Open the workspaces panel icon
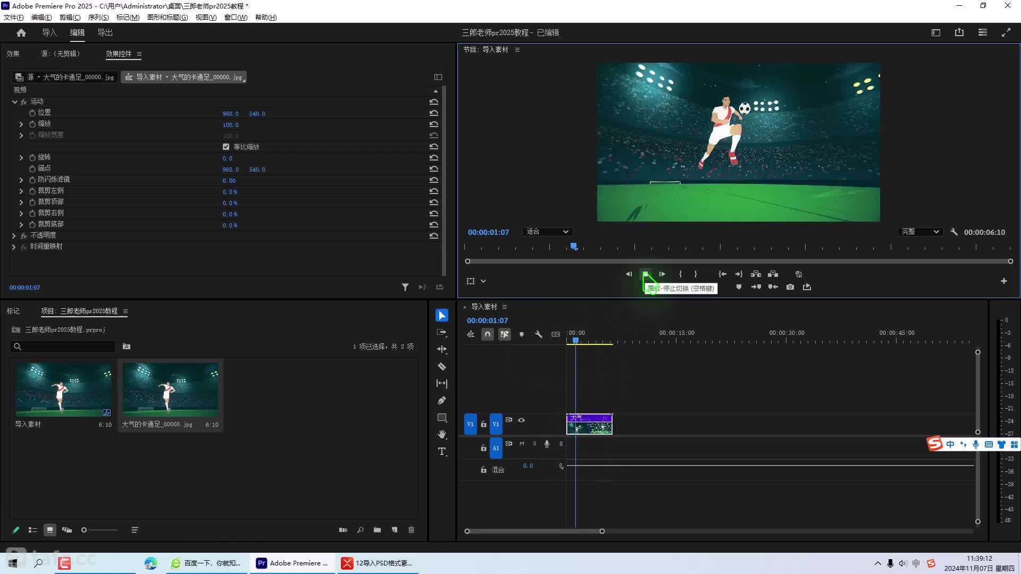This screenshot has height=574, width=1021. (983, 32)
